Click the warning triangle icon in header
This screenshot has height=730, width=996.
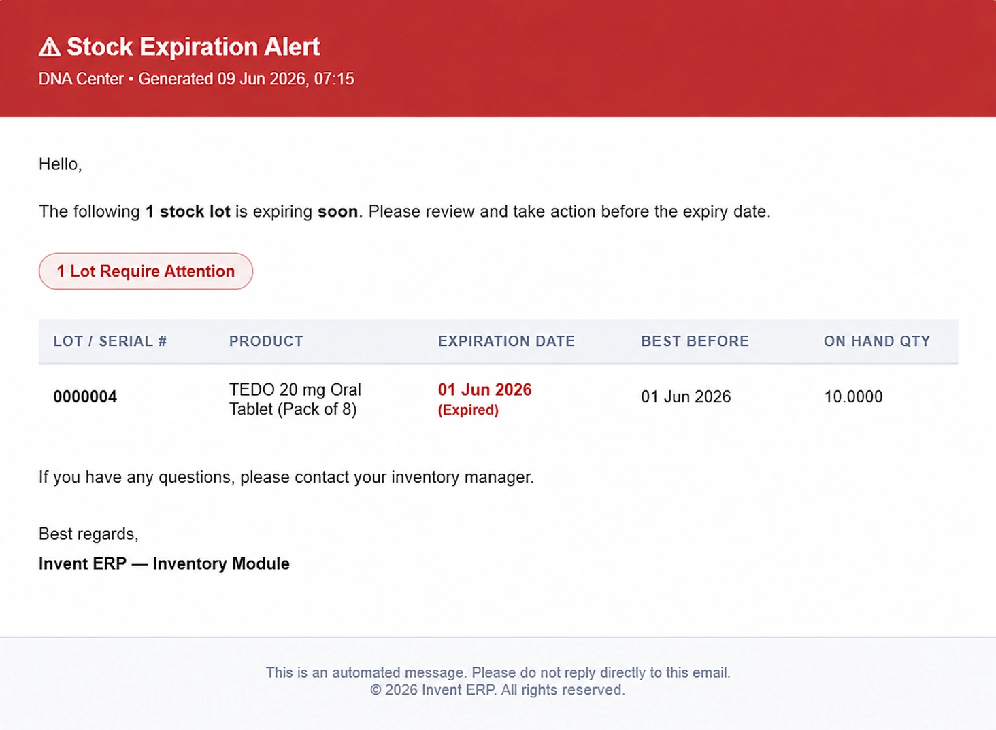click(50, 47)
